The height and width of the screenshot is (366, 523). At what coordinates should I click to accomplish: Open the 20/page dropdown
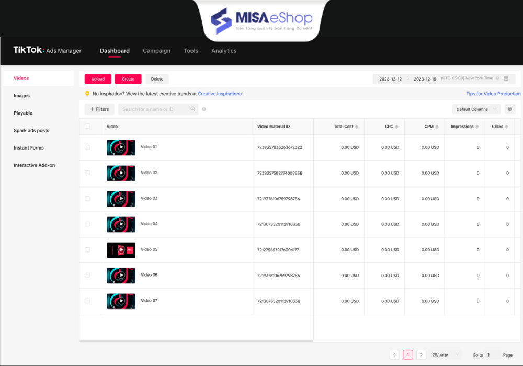(x=445, y=354)
